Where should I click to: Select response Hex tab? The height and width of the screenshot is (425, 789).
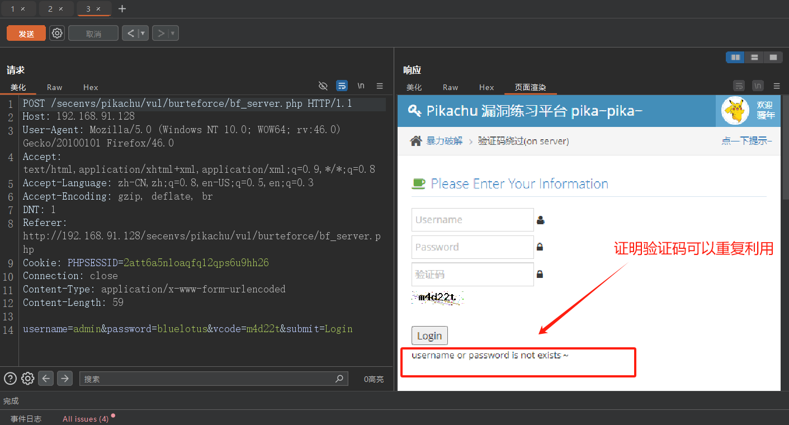point(487,87)
